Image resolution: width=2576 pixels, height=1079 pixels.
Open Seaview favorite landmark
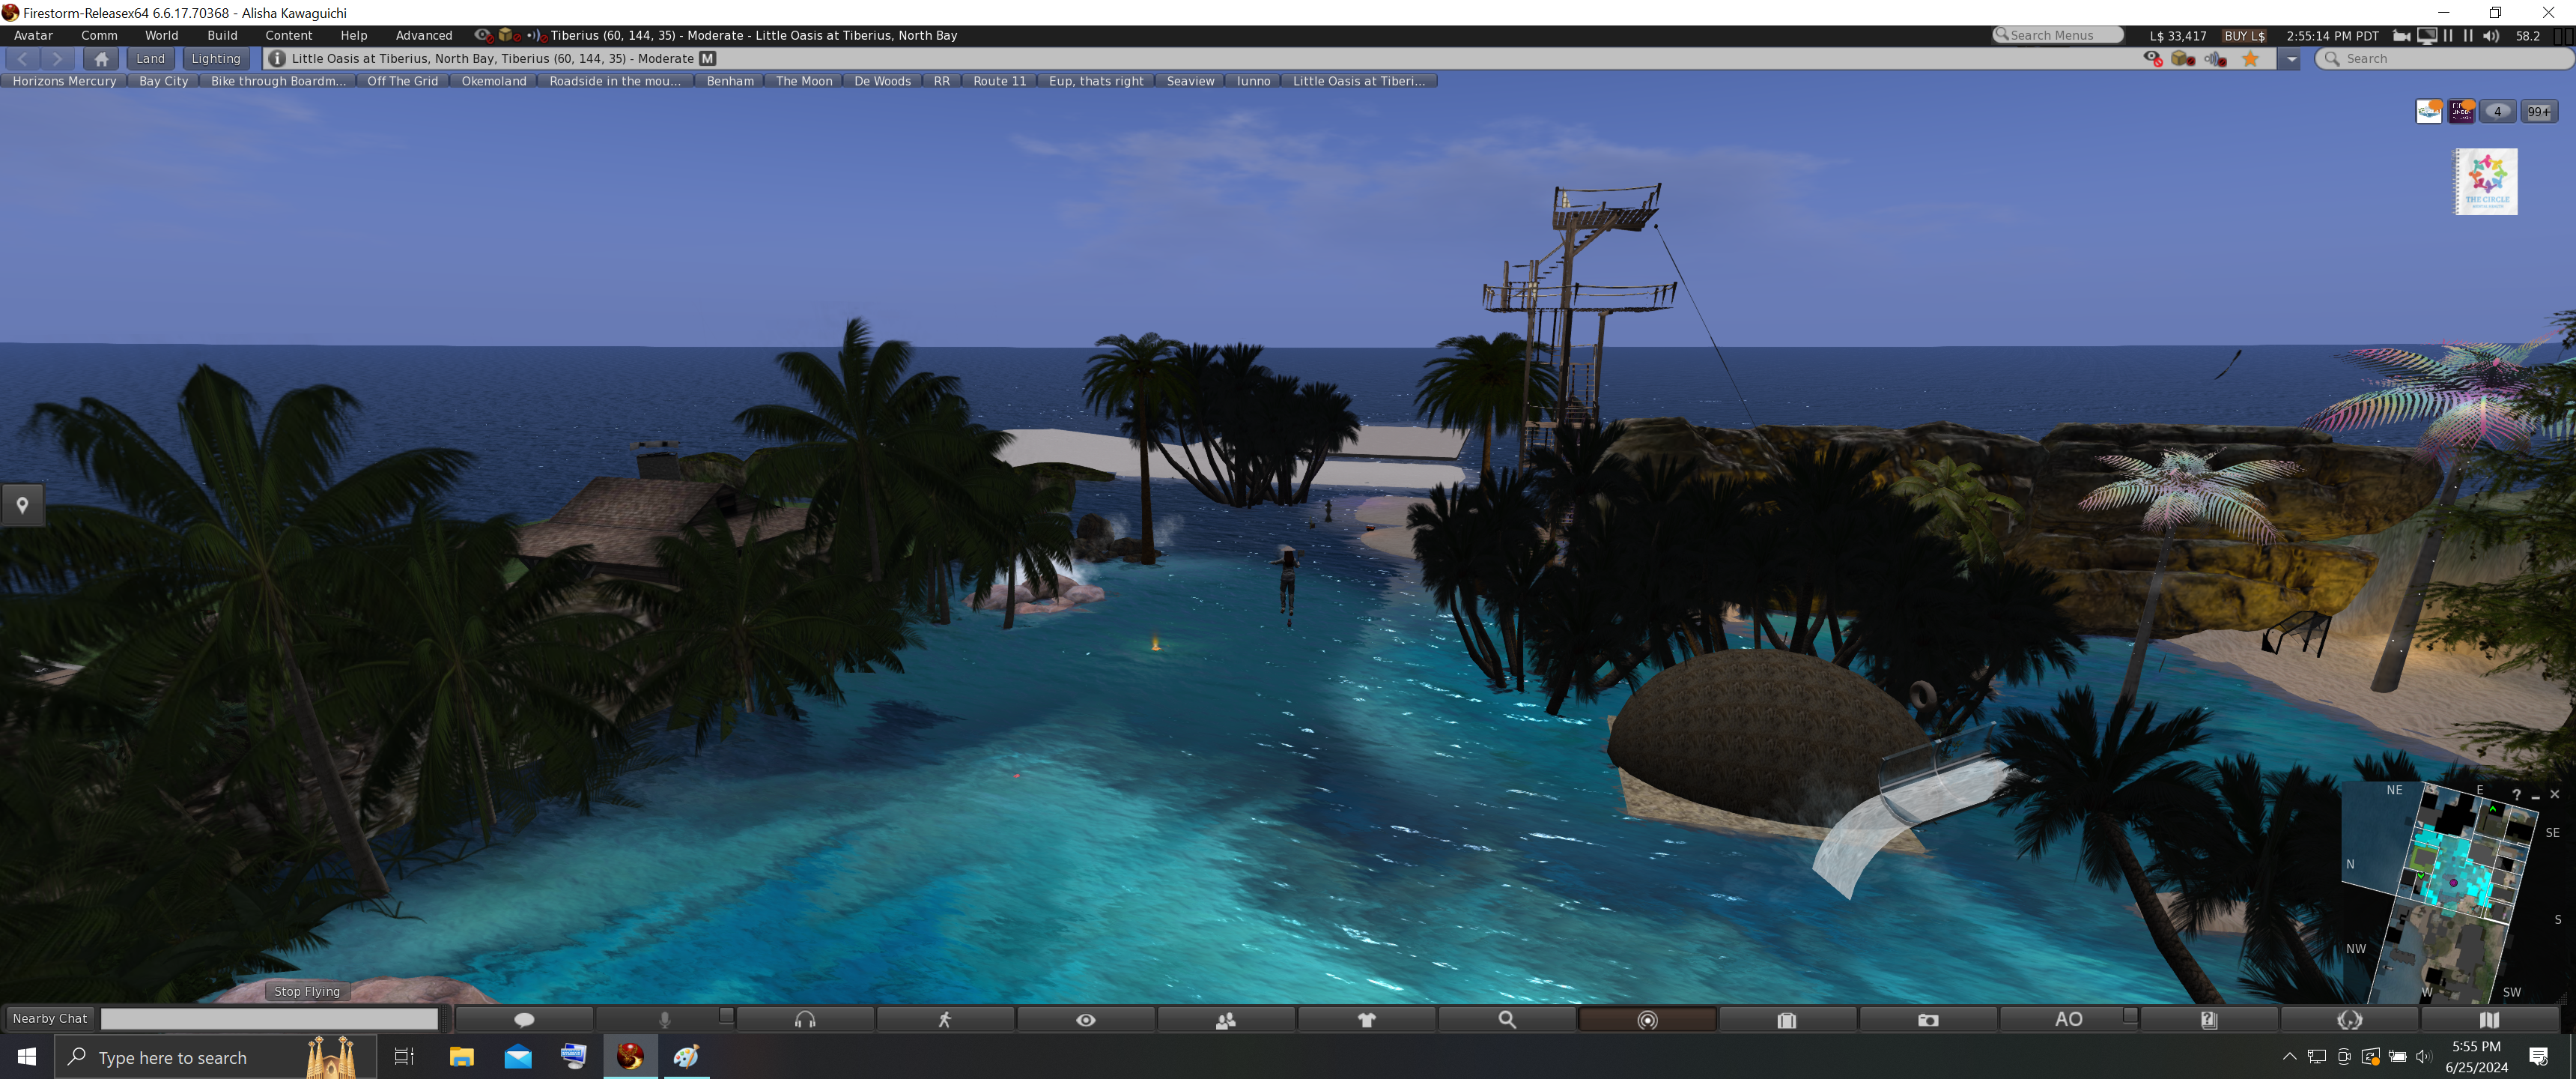(x=1190, y=81)
